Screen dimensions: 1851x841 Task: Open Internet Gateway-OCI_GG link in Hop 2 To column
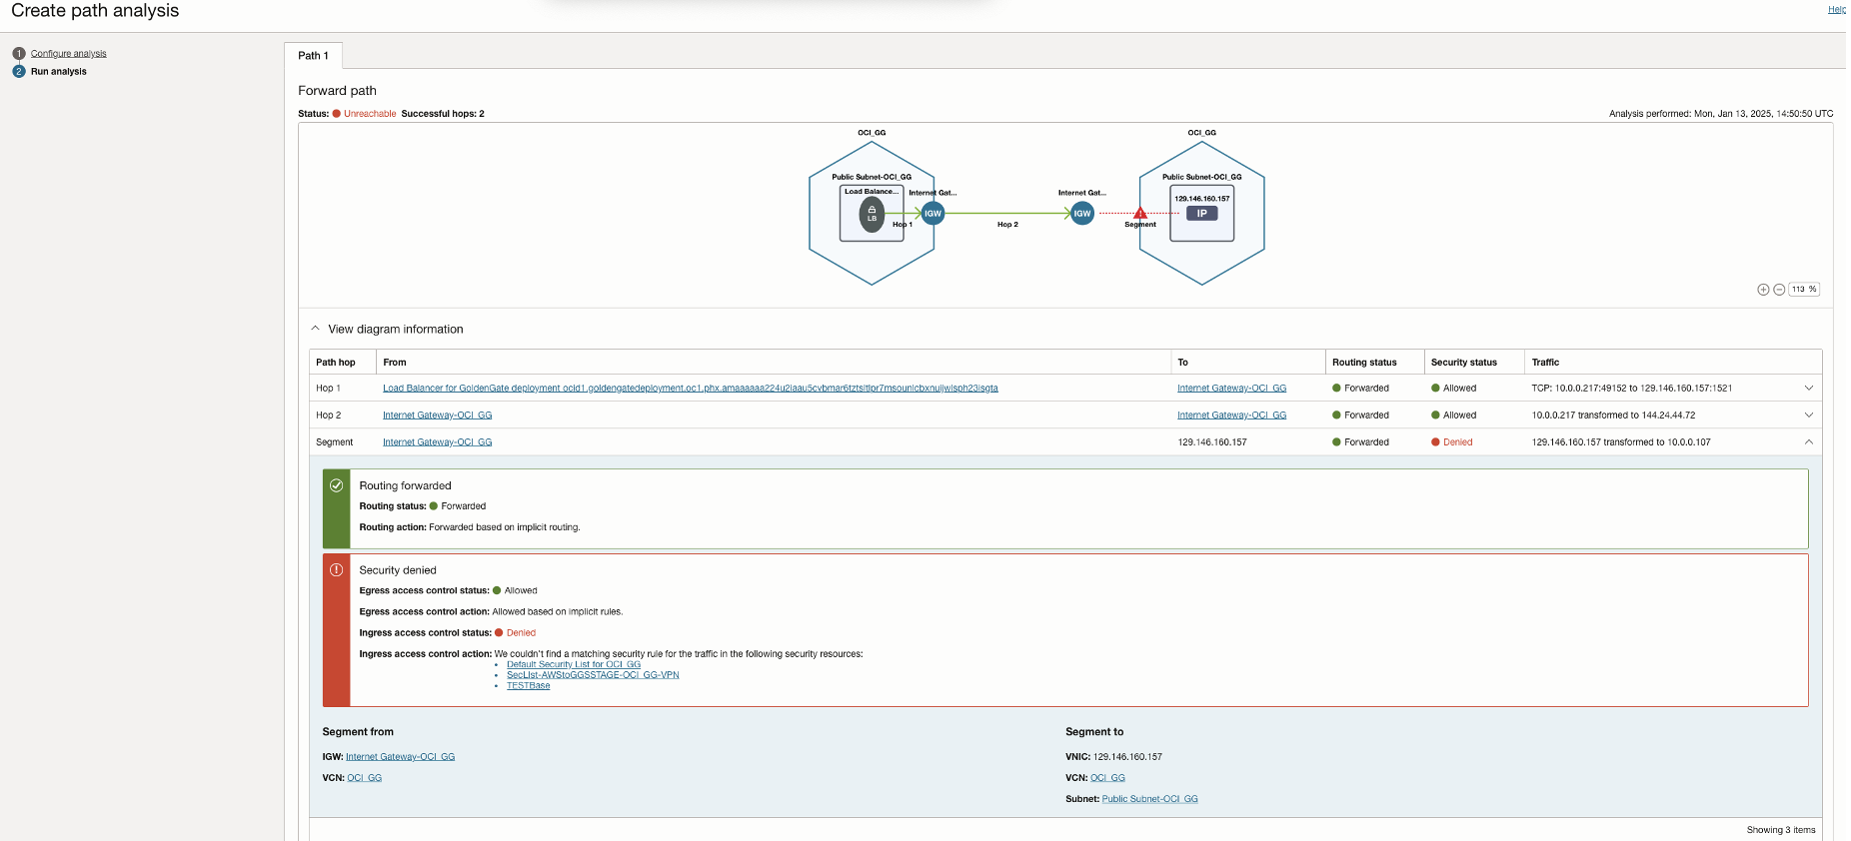click(1232, 416)
